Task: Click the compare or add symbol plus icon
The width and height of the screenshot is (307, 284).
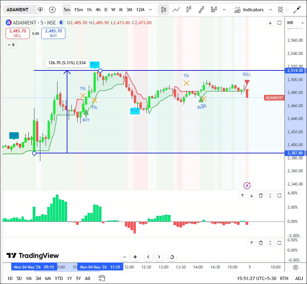Action: coord(52,10)
